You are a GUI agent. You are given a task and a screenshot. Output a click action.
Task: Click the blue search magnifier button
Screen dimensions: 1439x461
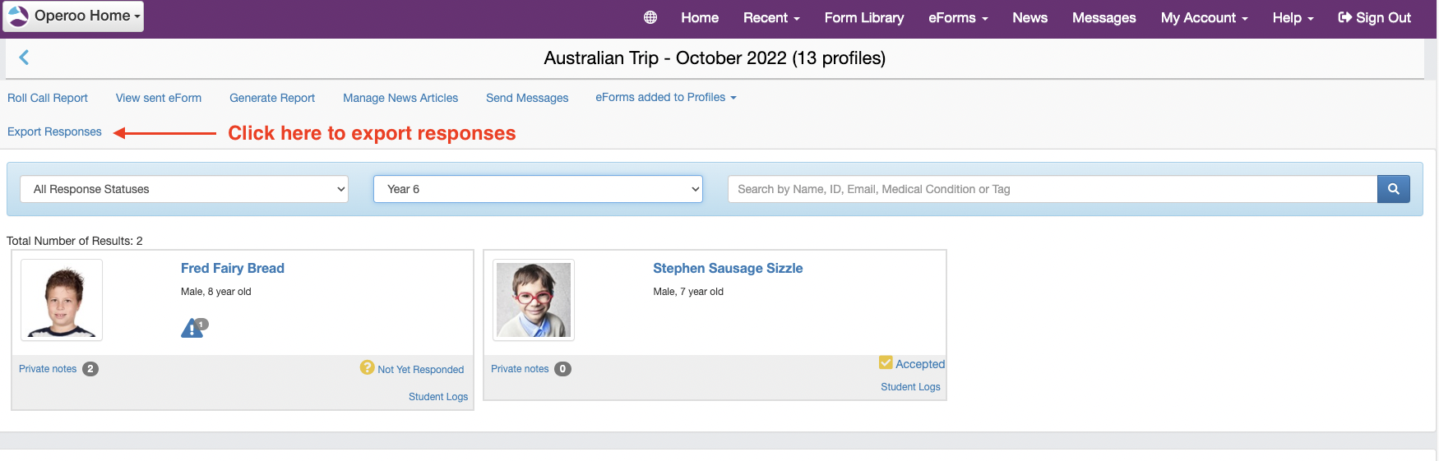pyautogui.click(x=1394, y=189)
